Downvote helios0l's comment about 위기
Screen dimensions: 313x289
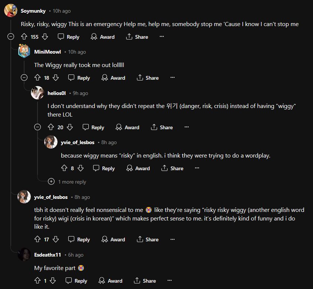click(x=69, y=127)
